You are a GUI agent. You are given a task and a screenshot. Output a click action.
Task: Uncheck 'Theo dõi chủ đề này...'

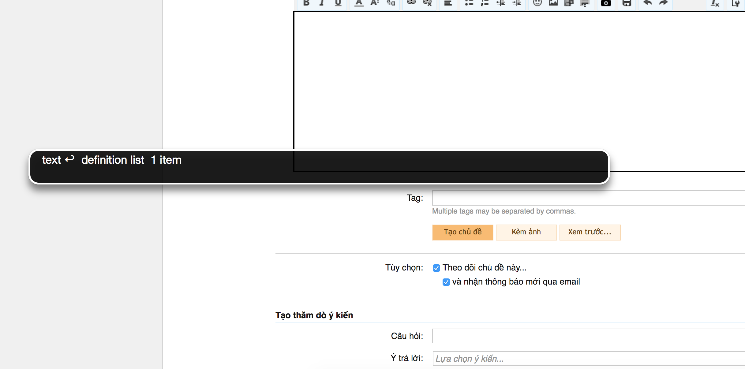[436, 268]
